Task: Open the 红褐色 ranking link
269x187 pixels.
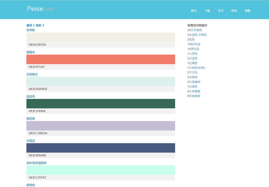Action: [x=193, y=63]
